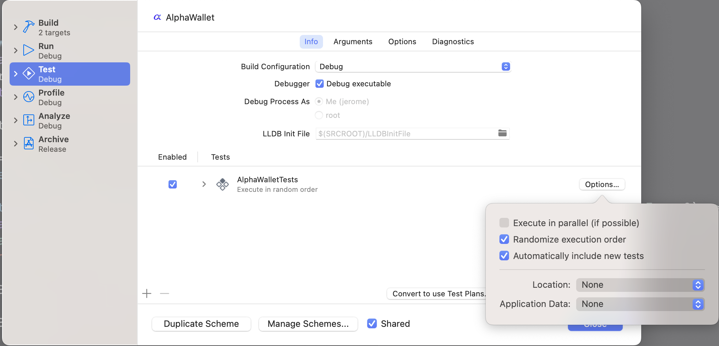719x346 pixels.
Task: Select Me (jerome) radio button
Action: (x=319, y=101)
